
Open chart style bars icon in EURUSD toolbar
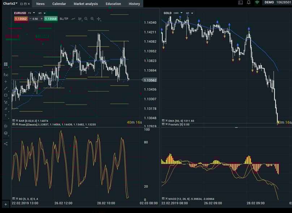tap(80, 19)
